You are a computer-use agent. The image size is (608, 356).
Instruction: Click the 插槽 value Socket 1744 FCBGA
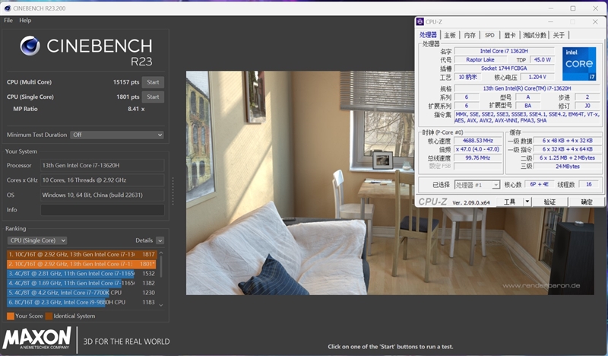pyautogui.click(x=504, y=68)
